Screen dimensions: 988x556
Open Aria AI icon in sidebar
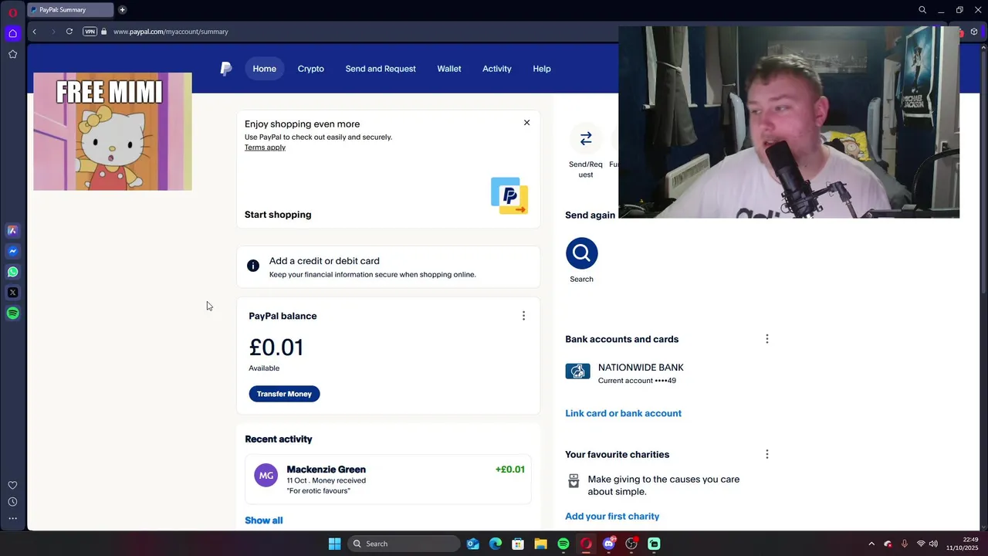click(12, 230)
